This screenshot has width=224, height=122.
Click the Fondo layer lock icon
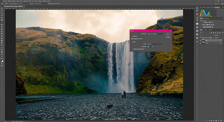[221, 43]
